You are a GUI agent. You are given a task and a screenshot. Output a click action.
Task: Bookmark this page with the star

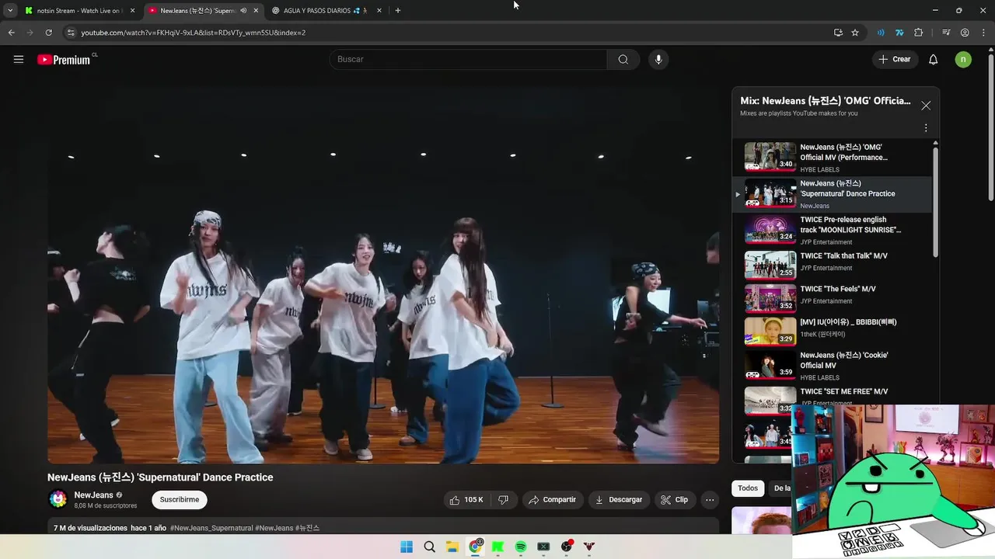point(855,33)
